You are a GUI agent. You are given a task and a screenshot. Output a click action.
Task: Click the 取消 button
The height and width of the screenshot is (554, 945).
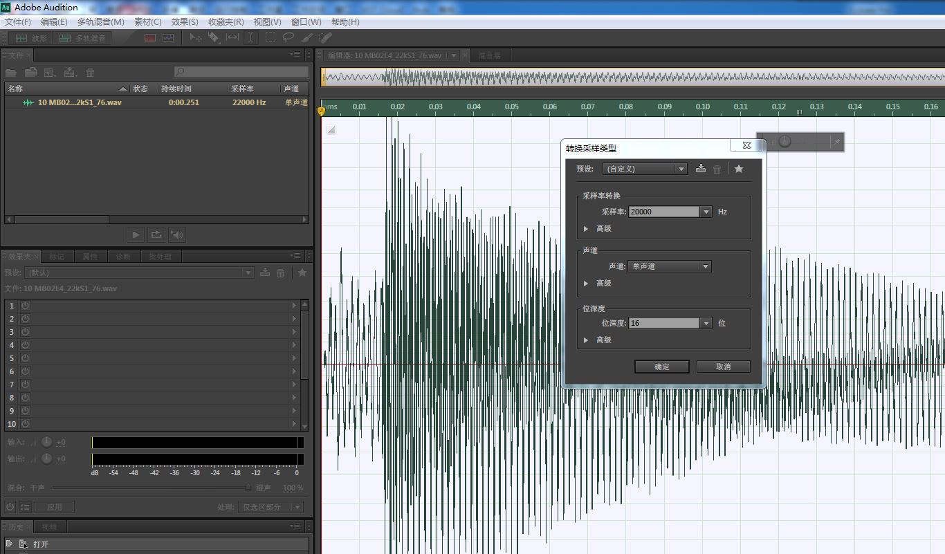(x=723, y=367)
